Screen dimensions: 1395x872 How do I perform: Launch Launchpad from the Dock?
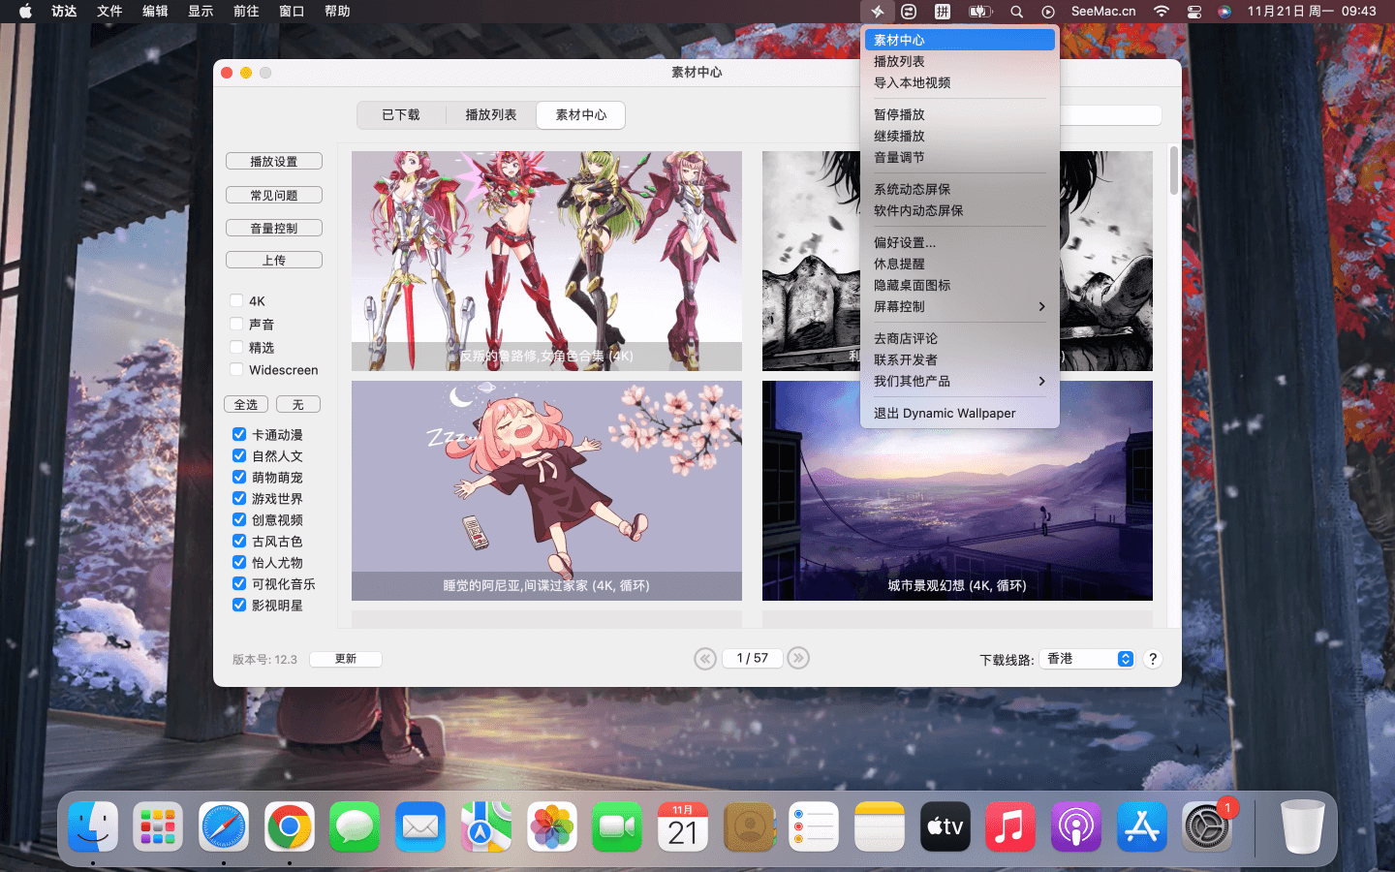coord(158,826)
